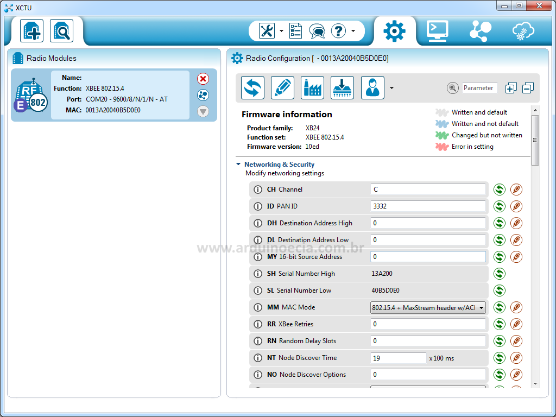This screenshot has width=556, height=417.
Task: Open the preferences checklist icon
Action: pos(295,31)
